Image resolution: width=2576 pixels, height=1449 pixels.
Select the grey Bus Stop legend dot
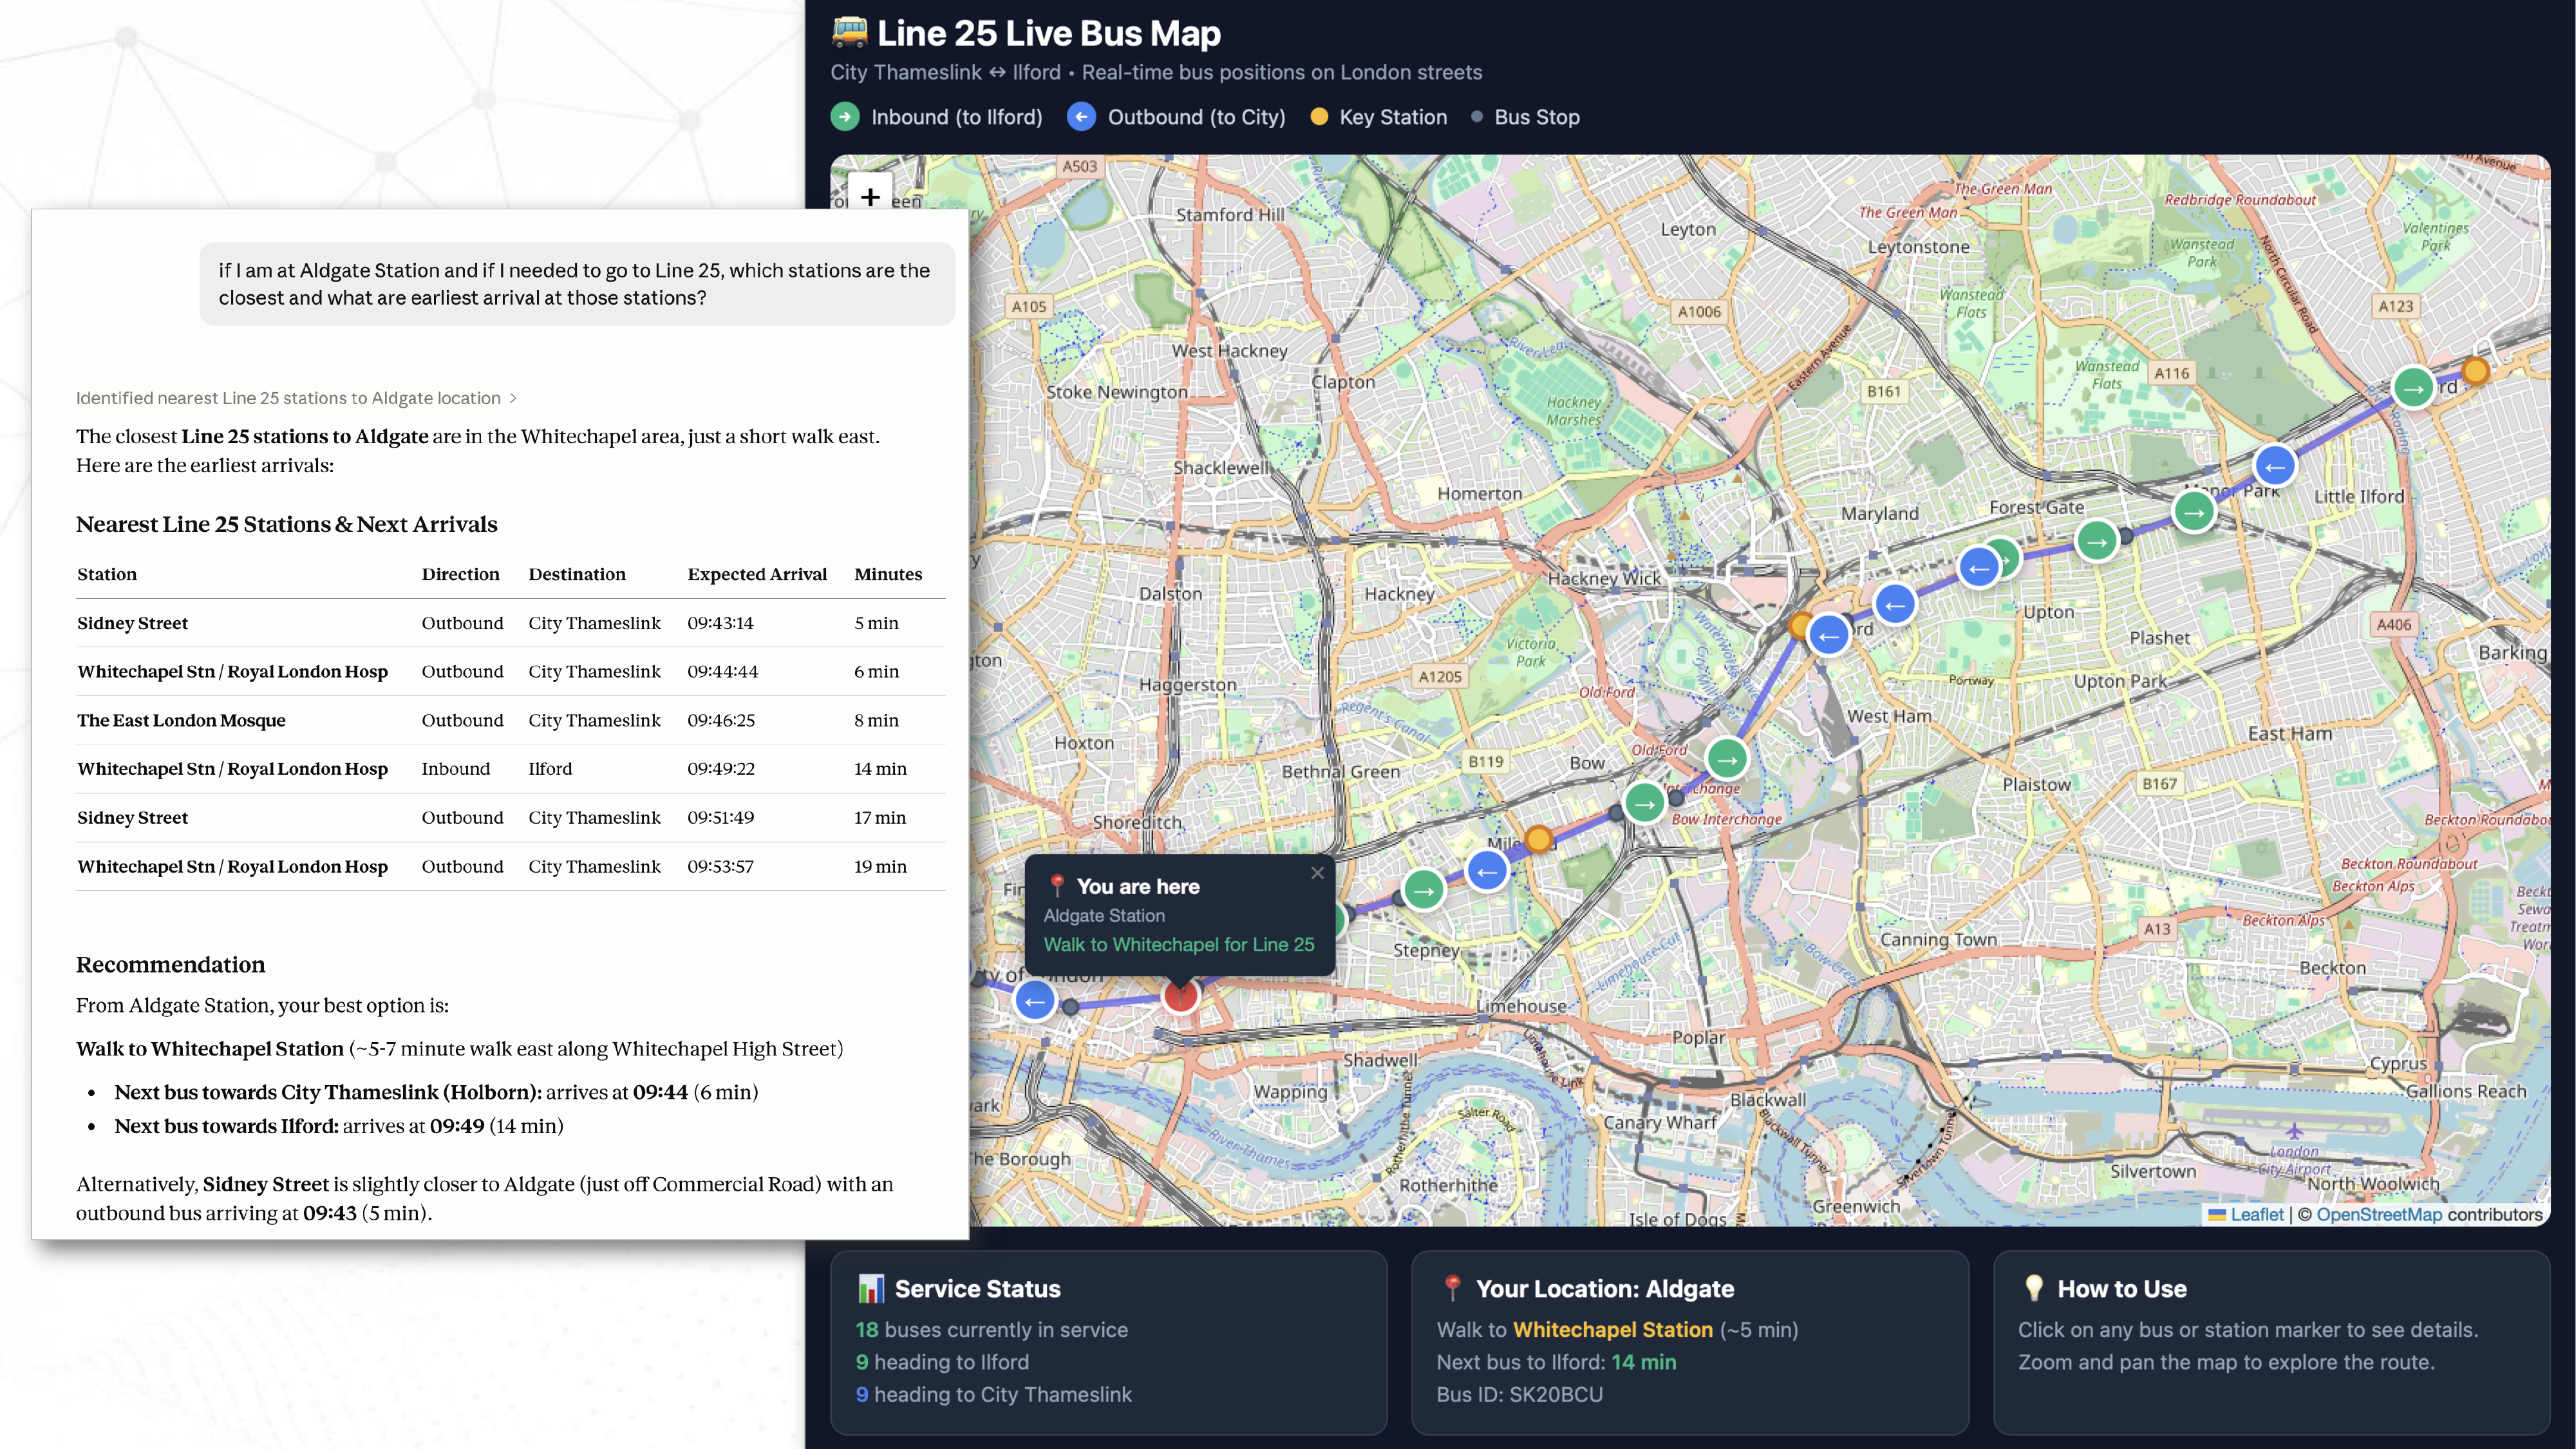(x=1477, y=117)
